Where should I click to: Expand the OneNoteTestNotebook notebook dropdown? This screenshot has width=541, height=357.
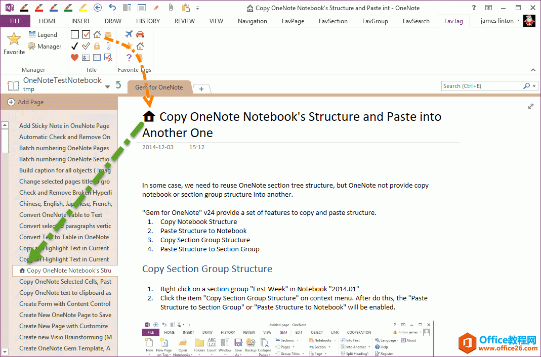pyautogui.click(x=107, y=86)
